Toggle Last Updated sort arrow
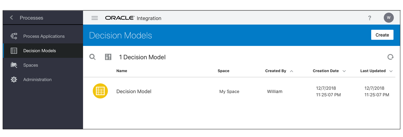Viewport: 403px width, 137px height. [x=391, y=71]
